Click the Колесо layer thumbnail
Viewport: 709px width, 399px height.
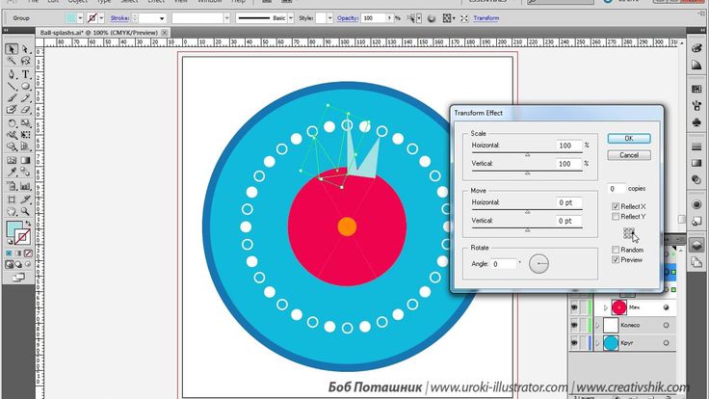pos(611,325)
